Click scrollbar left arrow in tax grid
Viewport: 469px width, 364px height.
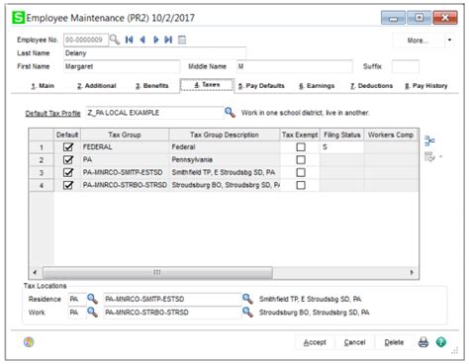coord(35,272)
